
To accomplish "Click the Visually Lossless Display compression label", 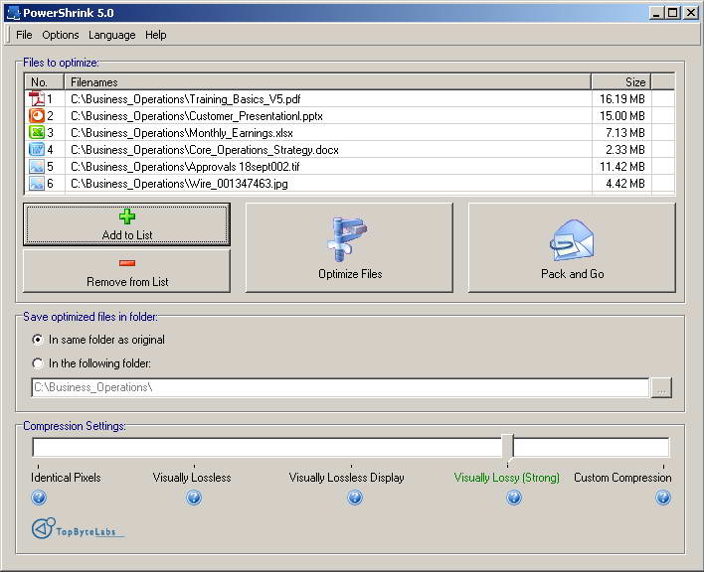I will pos(346,478).
